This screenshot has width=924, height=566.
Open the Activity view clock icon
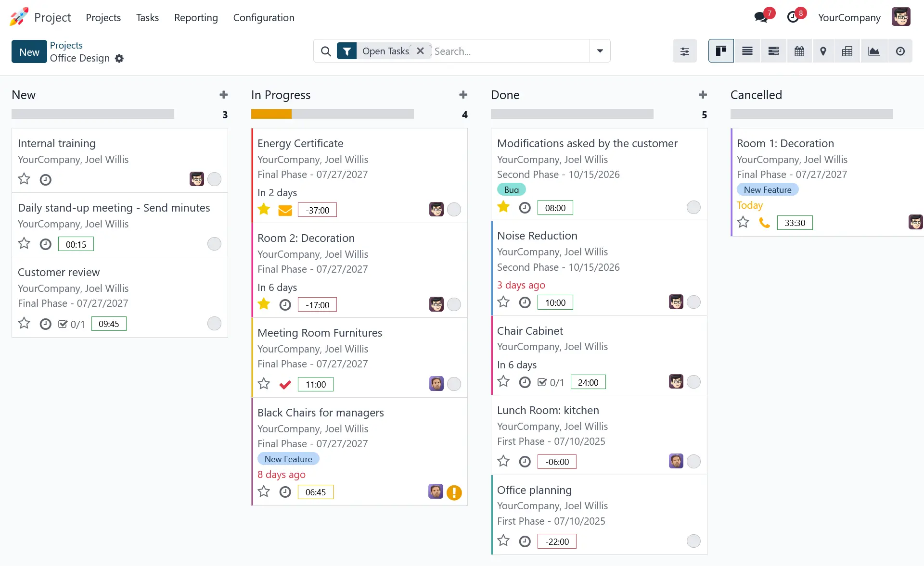click(x=900, y=51)
